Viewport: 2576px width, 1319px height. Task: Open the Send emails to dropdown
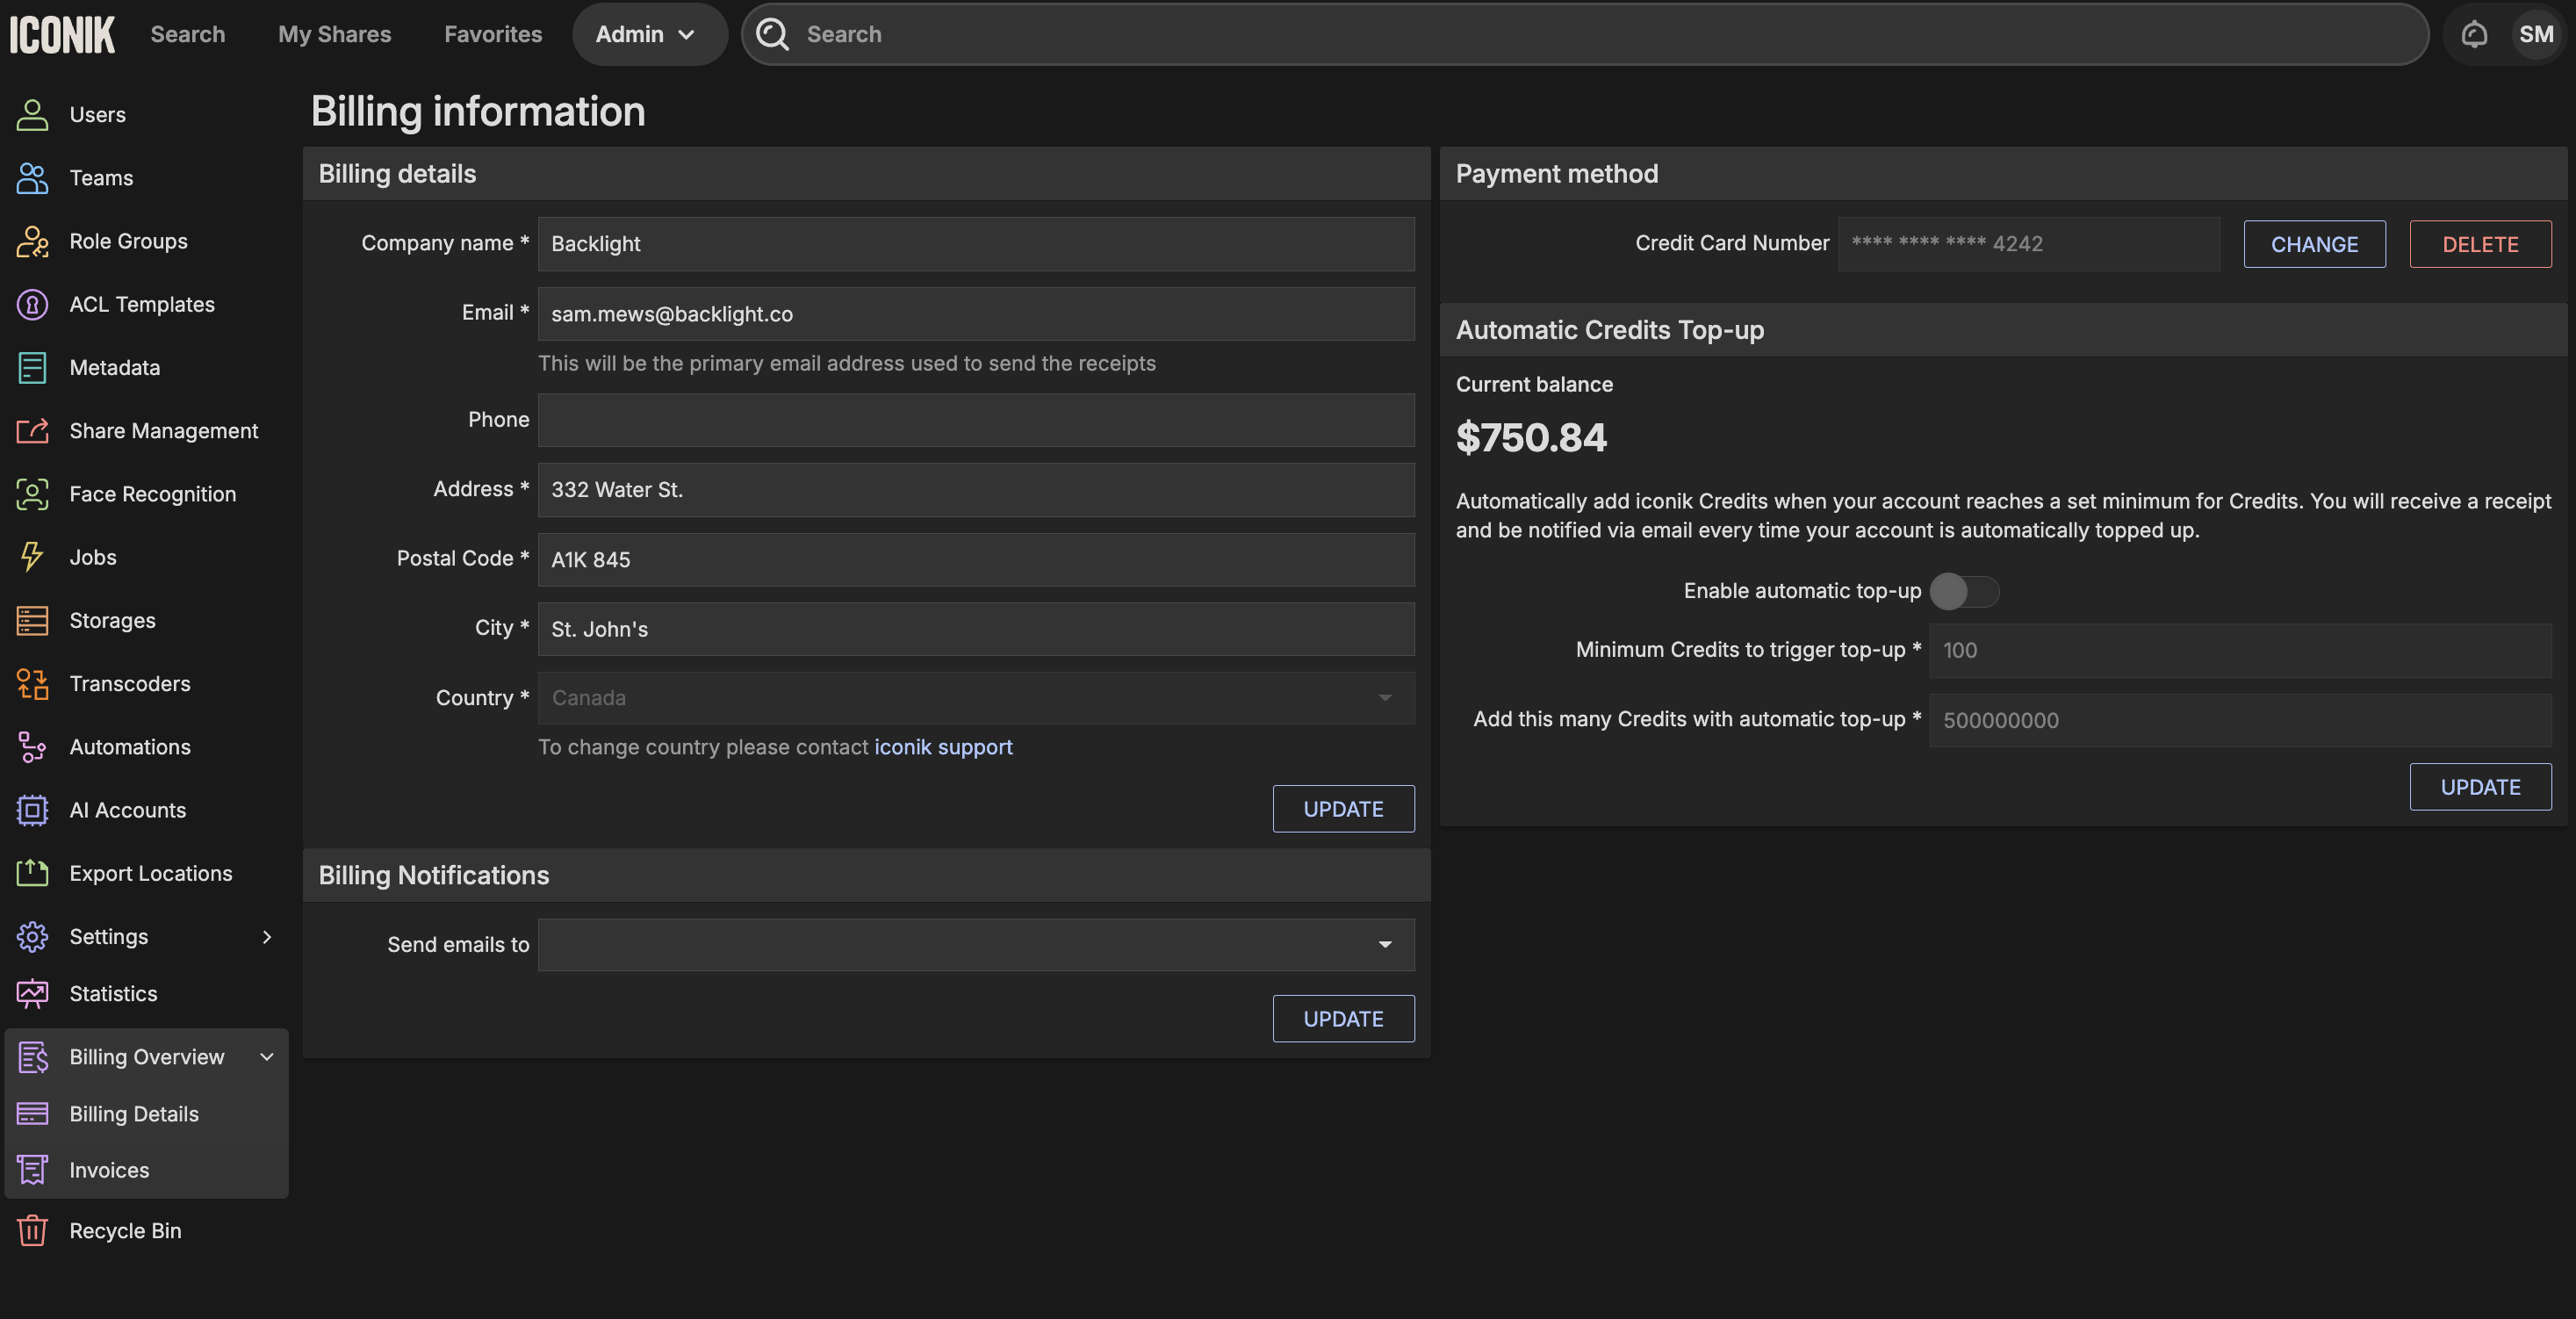click(x=975, y=944)
